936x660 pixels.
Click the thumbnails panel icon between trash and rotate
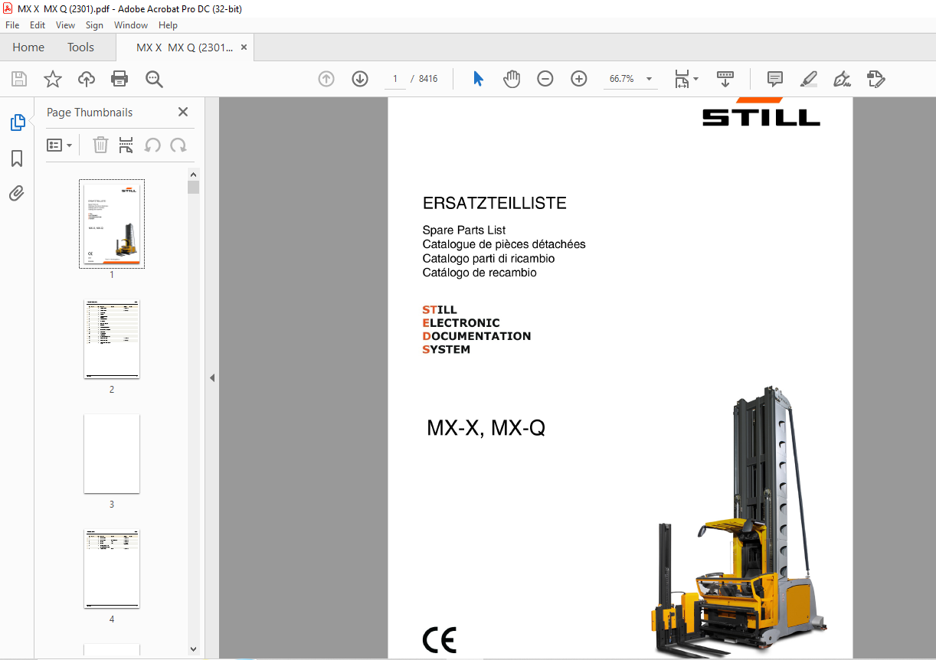pyautogui.click(x=126, y=145)
